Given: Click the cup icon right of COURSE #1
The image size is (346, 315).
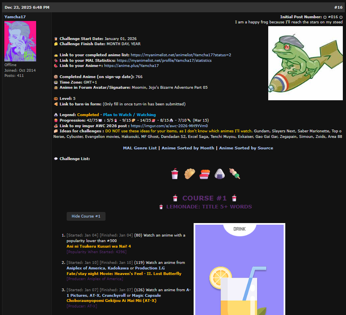Looking at the screenshot, I should point(234,198).
